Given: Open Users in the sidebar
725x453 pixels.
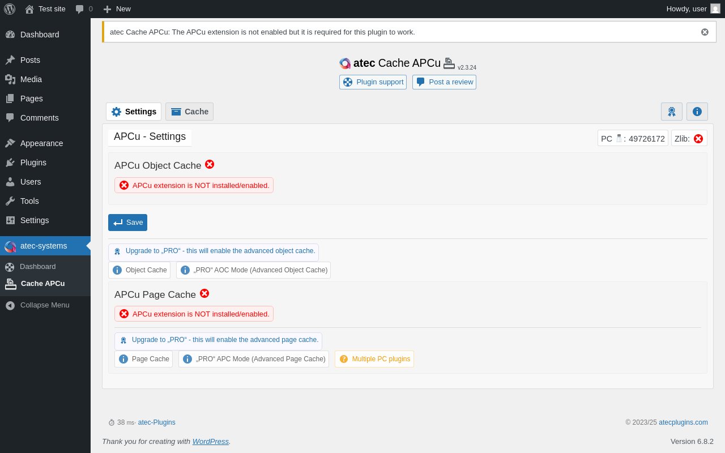Looking at the screenshot, I should click(45, 182).
